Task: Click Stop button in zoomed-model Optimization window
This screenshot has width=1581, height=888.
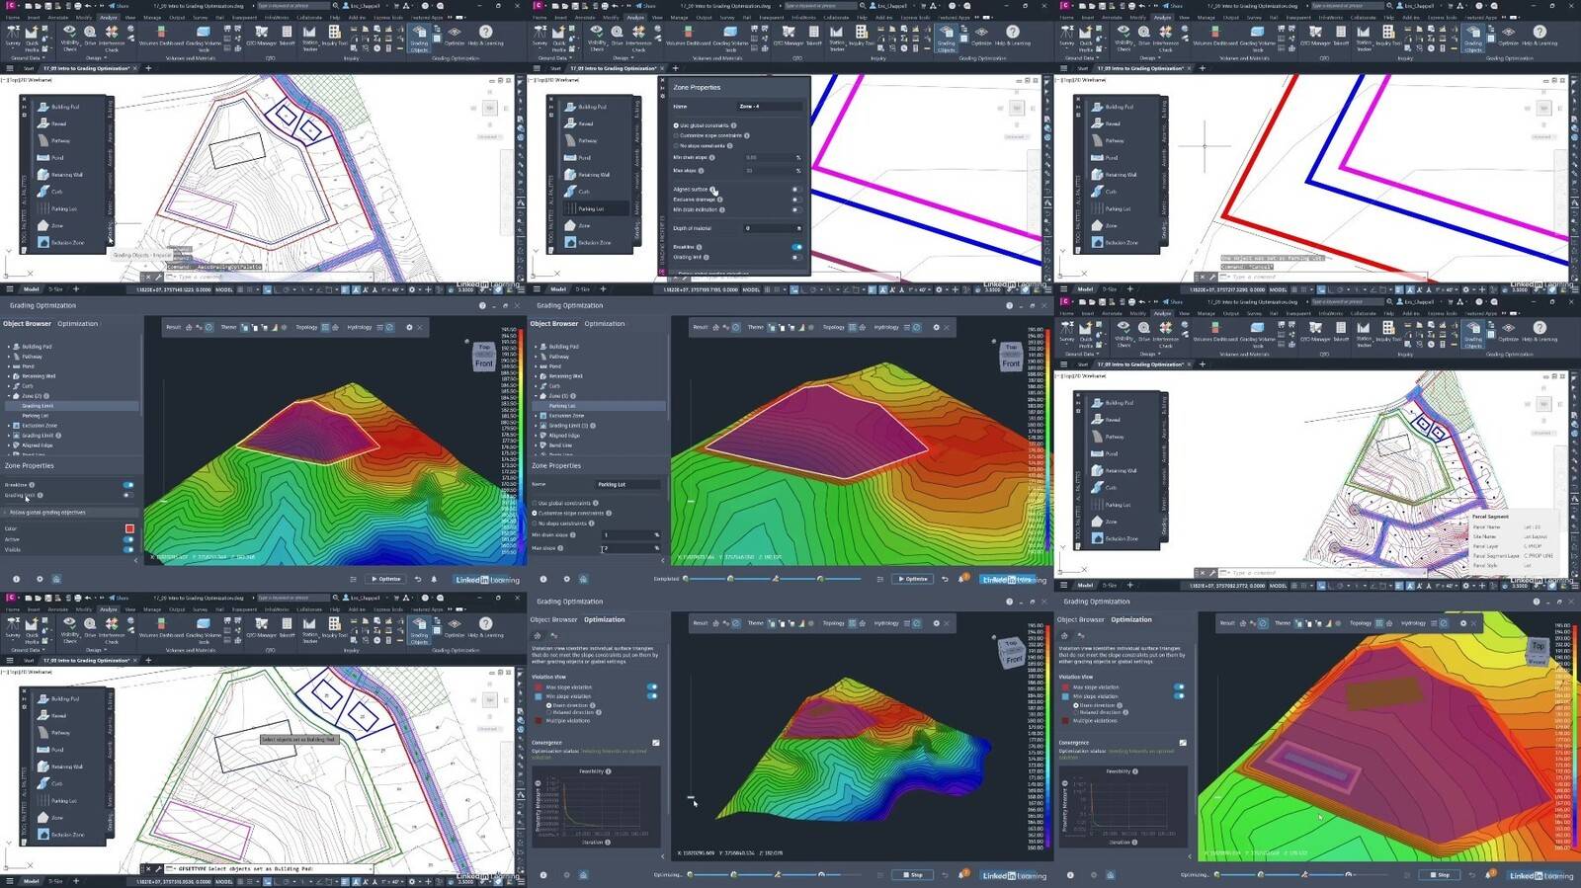Action: click(x=1439, y=874)
